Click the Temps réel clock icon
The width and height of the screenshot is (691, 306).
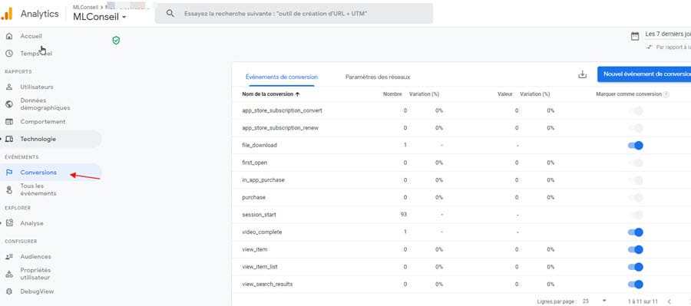(8, 53)
